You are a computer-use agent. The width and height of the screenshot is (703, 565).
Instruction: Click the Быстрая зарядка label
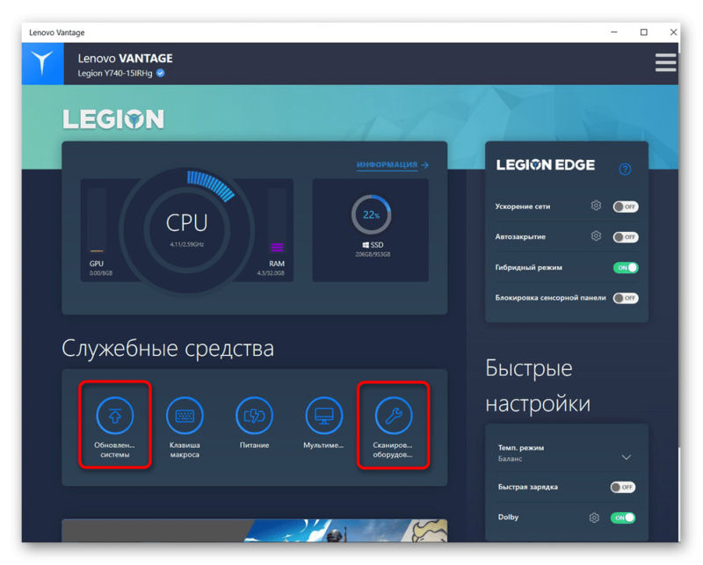click(x=528, y=487)
